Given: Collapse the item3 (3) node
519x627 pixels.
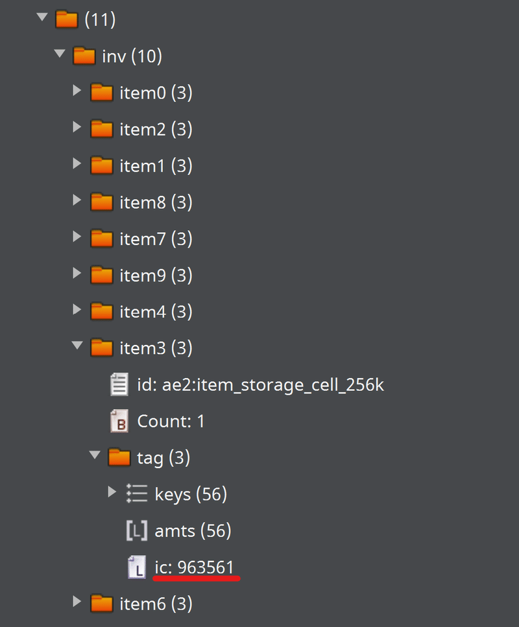Looking at the screenshot, I should pos(77,347).
